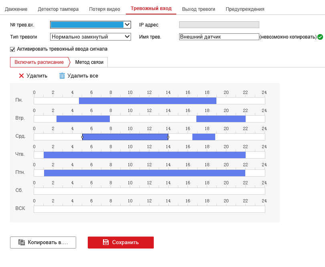
Task: Click the red X delete icon
Action: (x=21, y=76)
